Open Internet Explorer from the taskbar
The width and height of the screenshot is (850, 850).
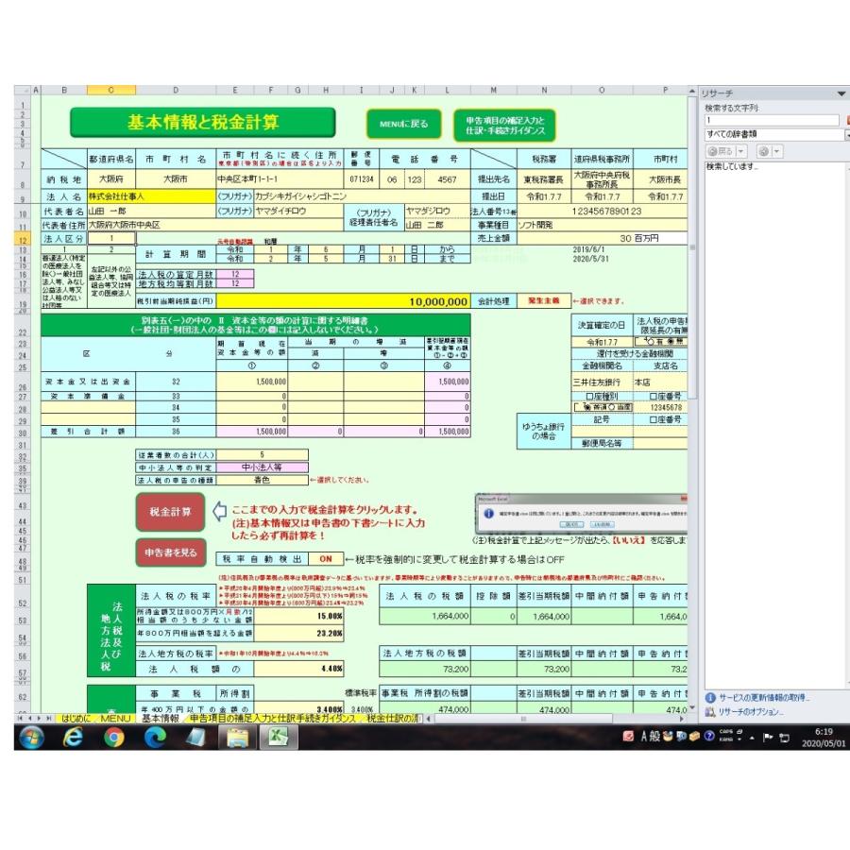74,738
